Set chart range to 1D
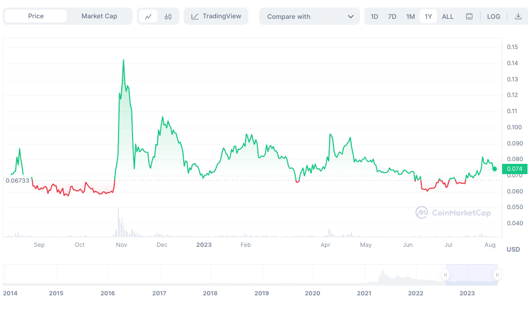Image resolution: width=528 pixels, height=318 pixels. (374, 17)
